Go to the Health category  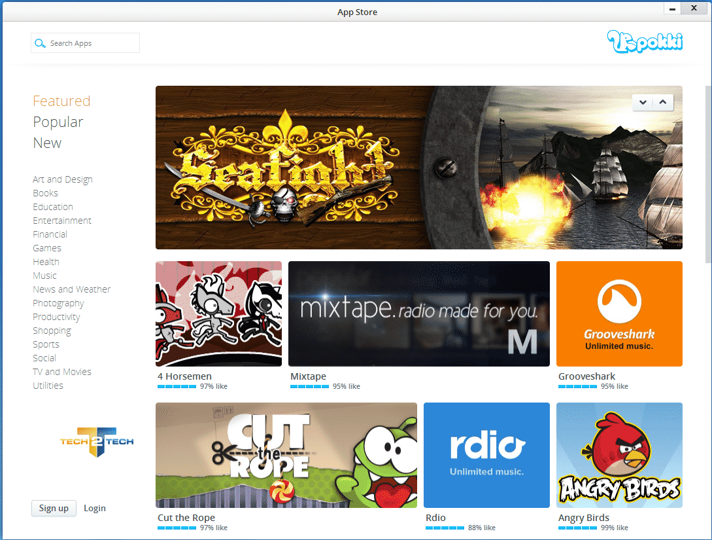46,262
